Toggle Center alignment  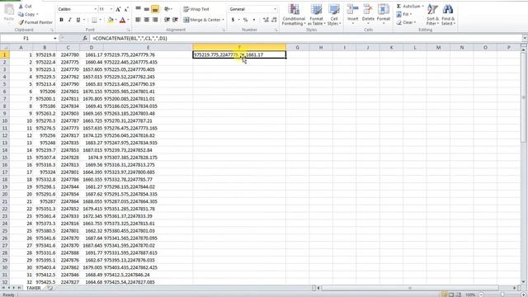(147, 20)
